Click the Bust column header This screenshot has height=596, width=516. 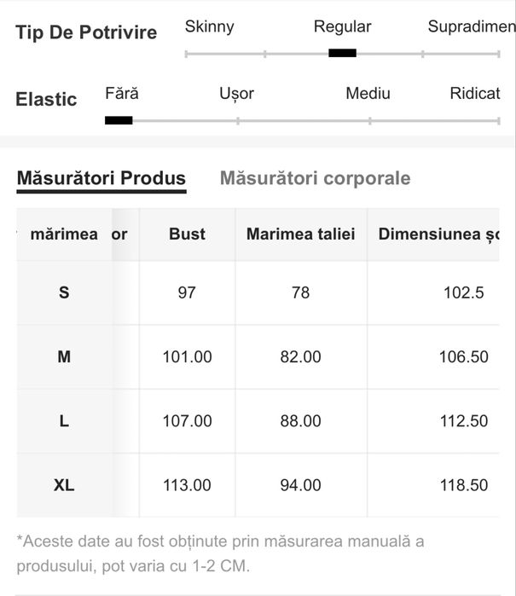[187, 234]
